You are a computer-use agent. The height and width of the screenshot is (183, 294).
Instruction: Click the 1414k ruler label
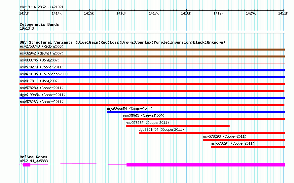[x=56, y=13]
